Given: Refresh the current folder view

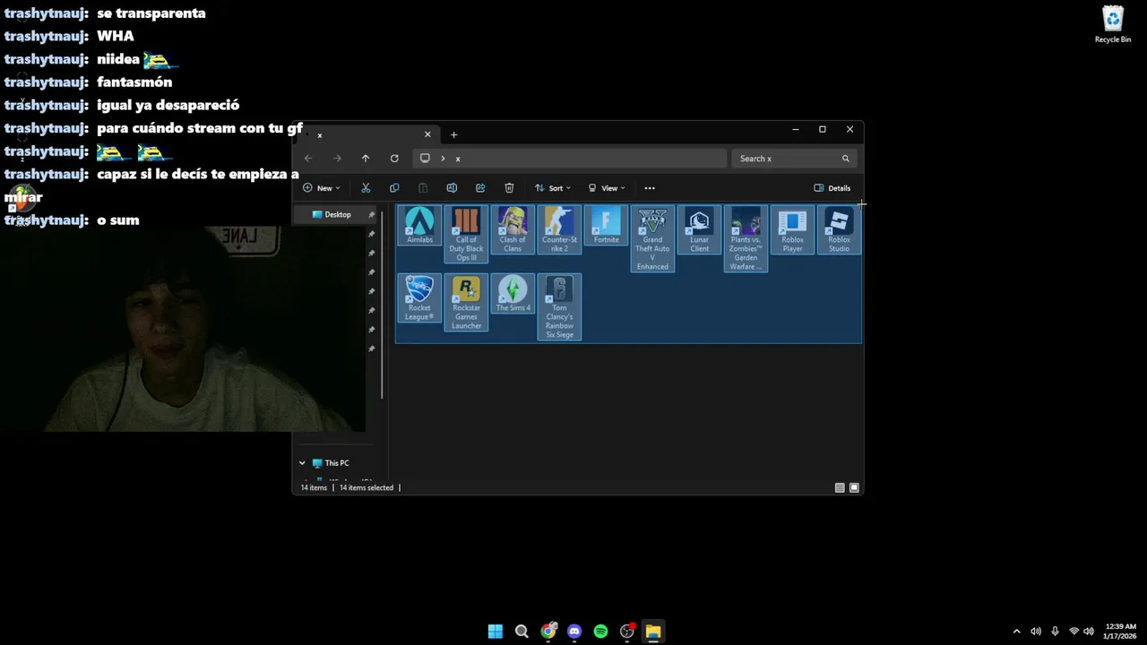Looking at the screenshot, I should [x=394, y=159].
